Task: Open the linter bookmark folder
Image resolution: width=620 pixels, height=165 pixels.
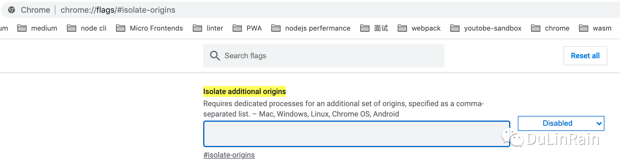Action: click(x=208, y=28)
